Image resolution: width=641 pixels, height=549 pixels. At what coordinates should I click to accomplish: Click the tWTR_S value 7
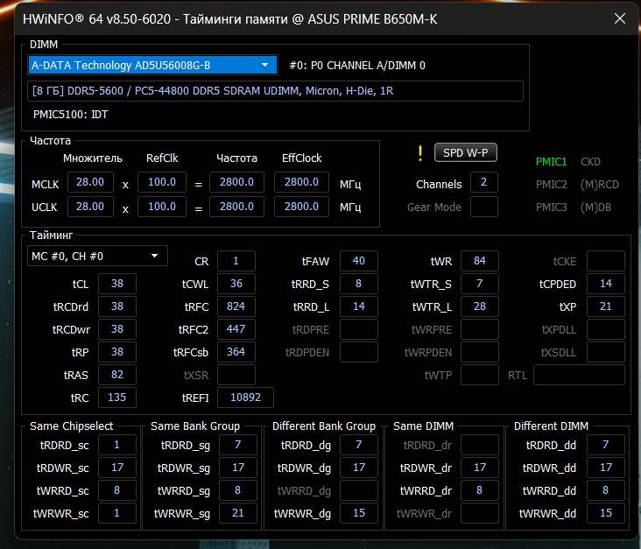480,284
